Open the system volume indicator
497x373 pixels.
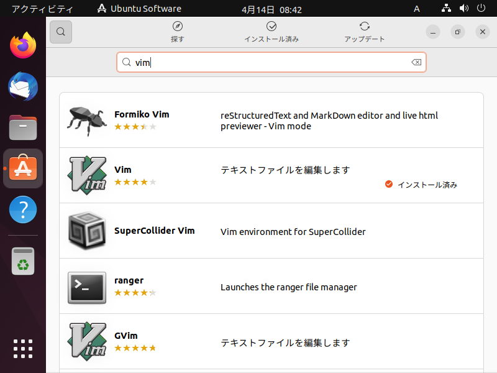463,8
